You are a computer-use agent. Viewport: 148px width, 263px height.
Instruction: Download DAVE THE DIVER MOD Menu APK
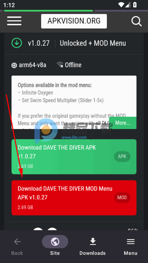click(x=74, y=198)
